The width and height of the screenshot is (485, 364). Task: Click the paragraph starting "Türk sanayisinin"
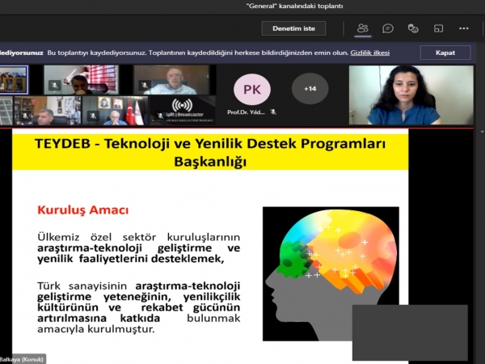(138, 307)
